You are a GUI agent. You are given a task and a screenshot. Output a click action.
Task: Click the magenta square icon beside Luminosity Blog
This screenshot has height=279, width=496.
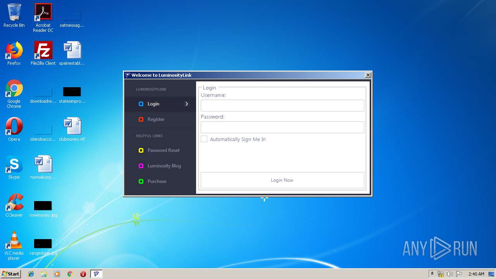point(141,166)
